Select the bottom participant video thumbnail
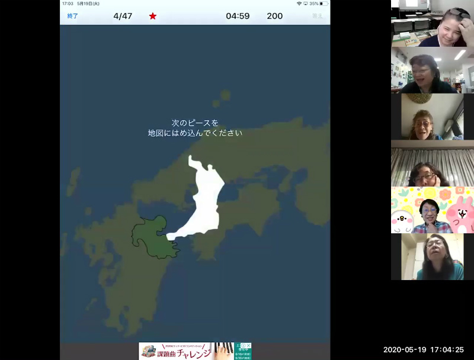This screenshot has height=360, width=474. [x=432, y=256]
